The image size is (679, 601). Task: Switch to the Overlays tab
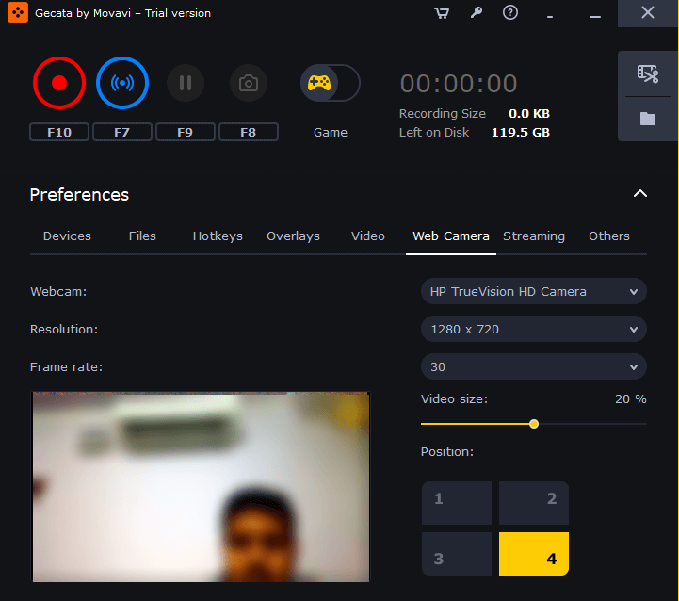pyautogui.click(x=293, y=236)
